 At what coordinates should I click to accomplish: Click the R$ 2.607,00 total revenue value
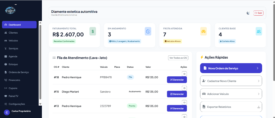(x=68, y=34)
